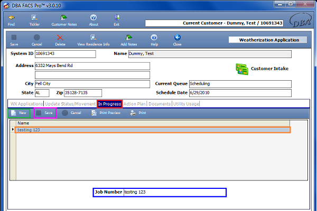317x211 pixels.
Task: Click the Address field 6332 Mays Bend Rd
Action: (x=92, y=66)
